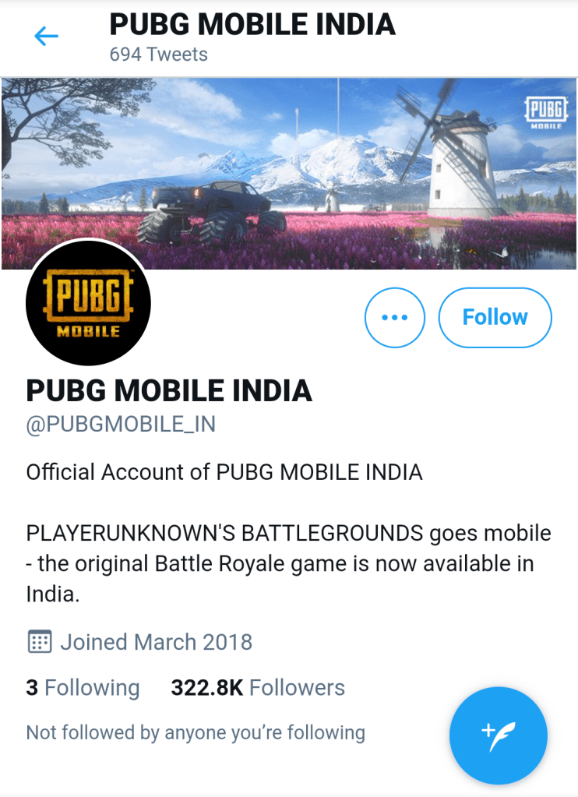This screenshot has width=578, height=797.
Task: View the 3 Following list
Action: [83, 688]
